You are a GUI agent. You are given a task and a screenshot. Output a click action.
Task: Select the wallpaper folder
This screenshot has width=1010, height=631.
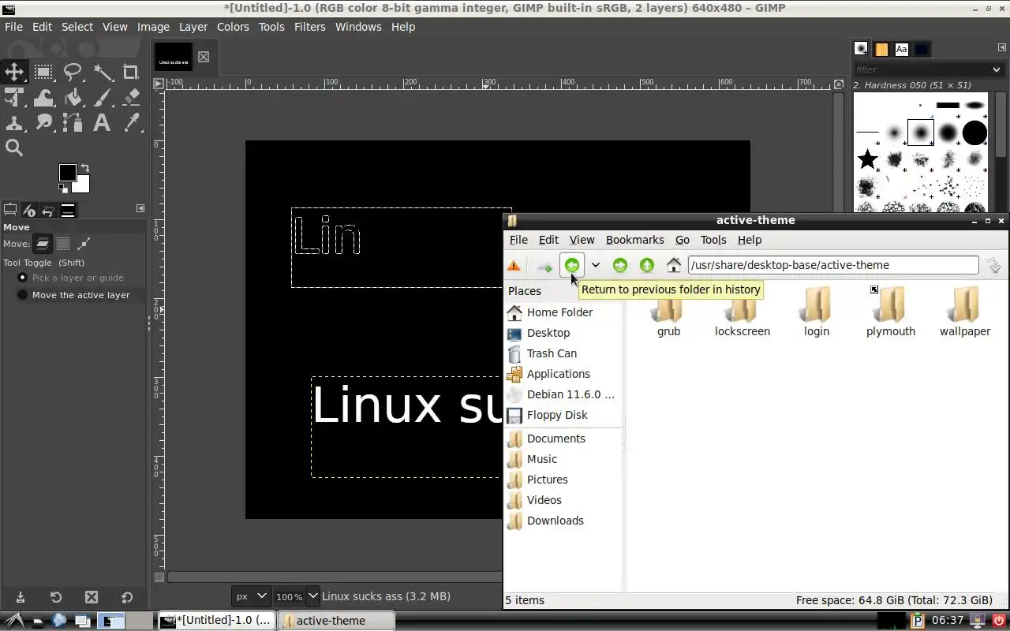965,312
